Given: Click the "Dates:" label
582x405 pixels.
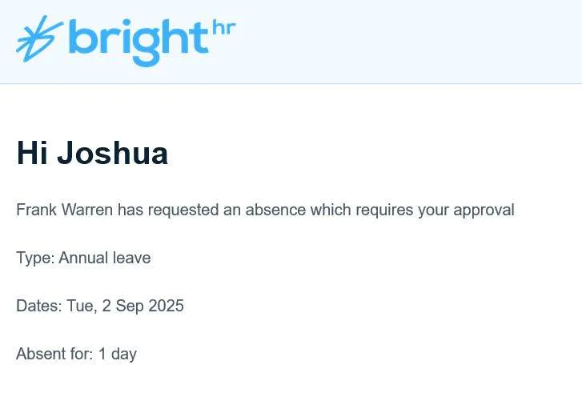Looking at the screenshot, I should click(38, 306).
